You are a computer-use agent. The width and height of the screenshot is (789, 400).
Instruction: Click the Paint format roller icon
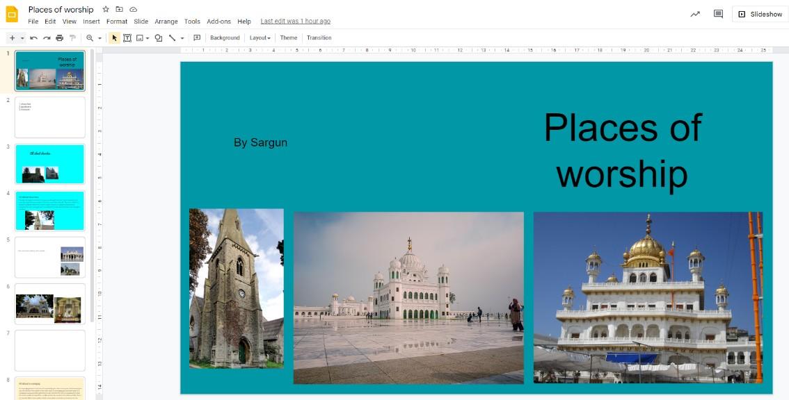click(x=72, y=38)
